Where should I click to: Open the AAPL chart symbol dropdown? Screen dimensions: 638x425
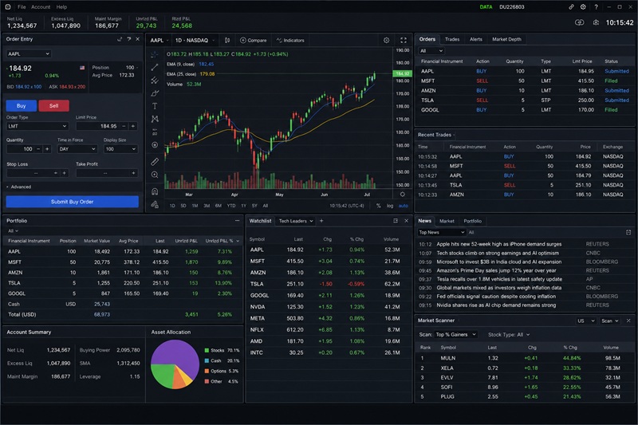coord(159,40)
